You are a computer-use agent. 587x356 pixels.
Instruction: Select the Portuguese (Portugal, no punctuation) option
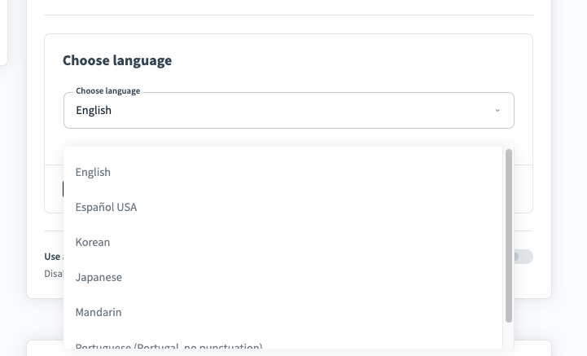tap(169, 346)
